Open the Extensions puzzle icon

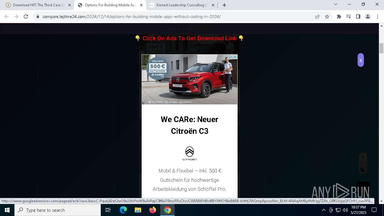tap(339, 16)
